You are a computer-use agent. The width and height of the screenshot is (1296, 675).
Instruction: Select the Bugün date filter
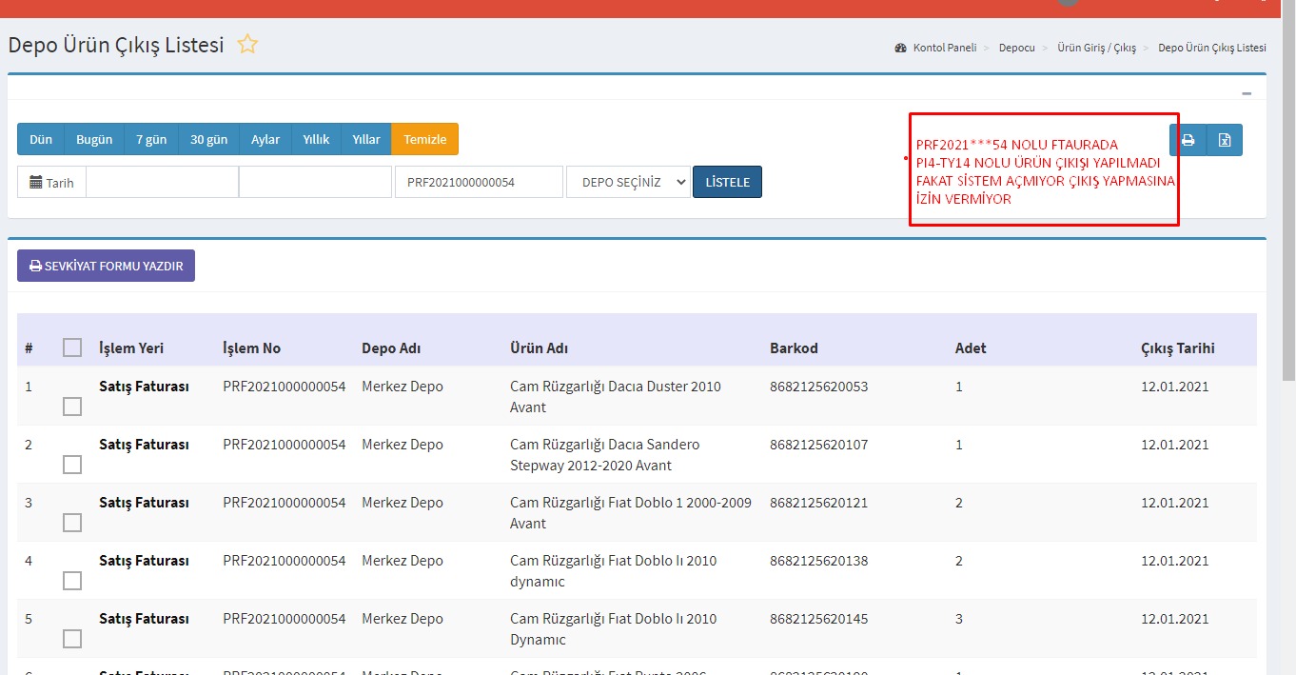[94, 139]
